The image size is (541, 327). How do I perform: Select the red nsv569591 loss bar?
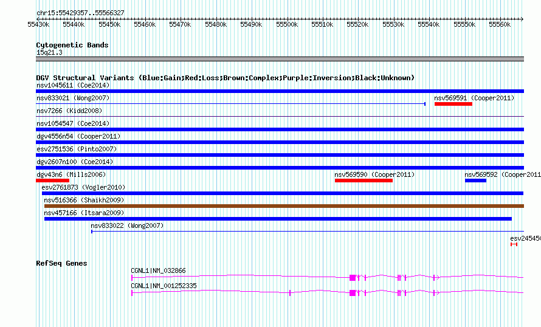pos(453,104)
